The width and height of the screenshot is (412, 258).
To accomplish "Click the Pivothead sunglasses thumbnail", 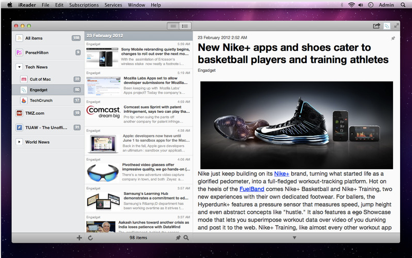I will 103,172.
